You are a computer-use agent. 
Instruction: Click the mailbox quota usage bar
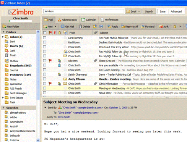[21, 21]
